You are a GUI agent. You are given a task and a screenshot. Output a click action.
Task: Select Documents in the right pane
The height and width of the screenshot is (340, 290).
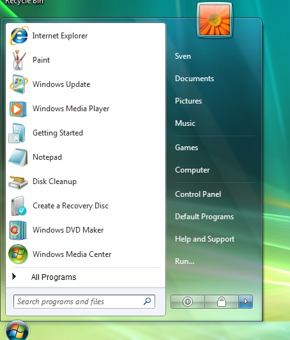(194, 79)
